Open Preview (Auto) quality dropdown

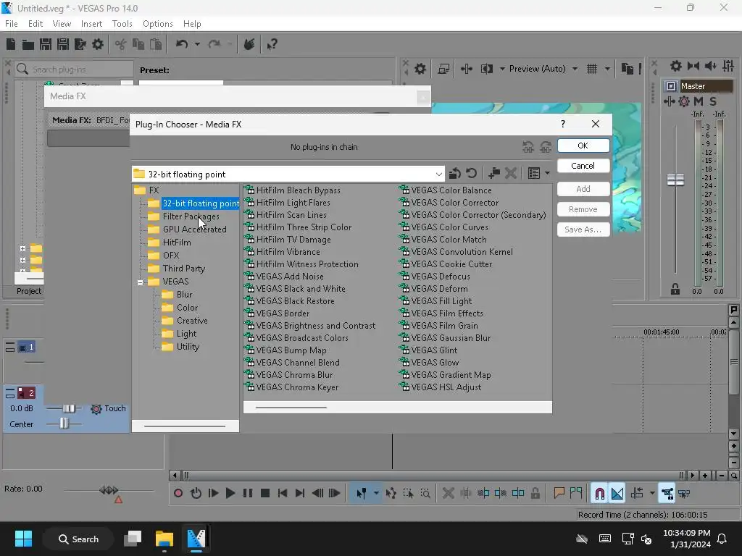pyautogui.click(x=575, y=69)
